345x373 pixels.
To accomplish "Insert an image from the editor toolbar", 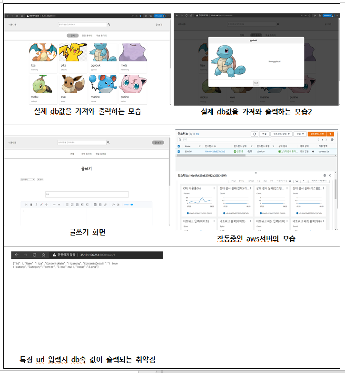I will point(100,205).
